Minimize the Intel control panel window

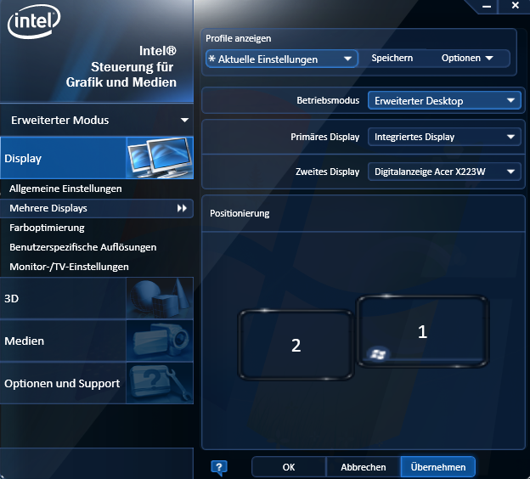[487, 6]
